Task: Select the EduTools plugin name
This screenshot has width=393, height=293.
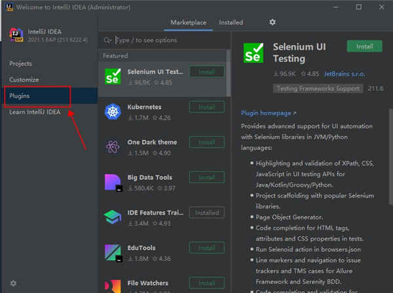Action: coord(141,248)
